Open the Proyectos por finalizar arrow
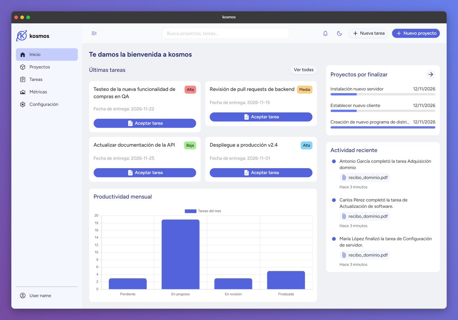The height and width of the screenshot is (320, 458). [x=431, y=74]
